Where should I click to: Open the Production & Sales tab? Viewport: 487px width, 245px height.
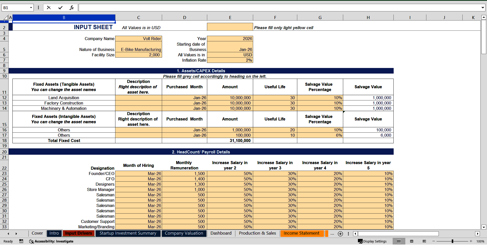(257, 233)
